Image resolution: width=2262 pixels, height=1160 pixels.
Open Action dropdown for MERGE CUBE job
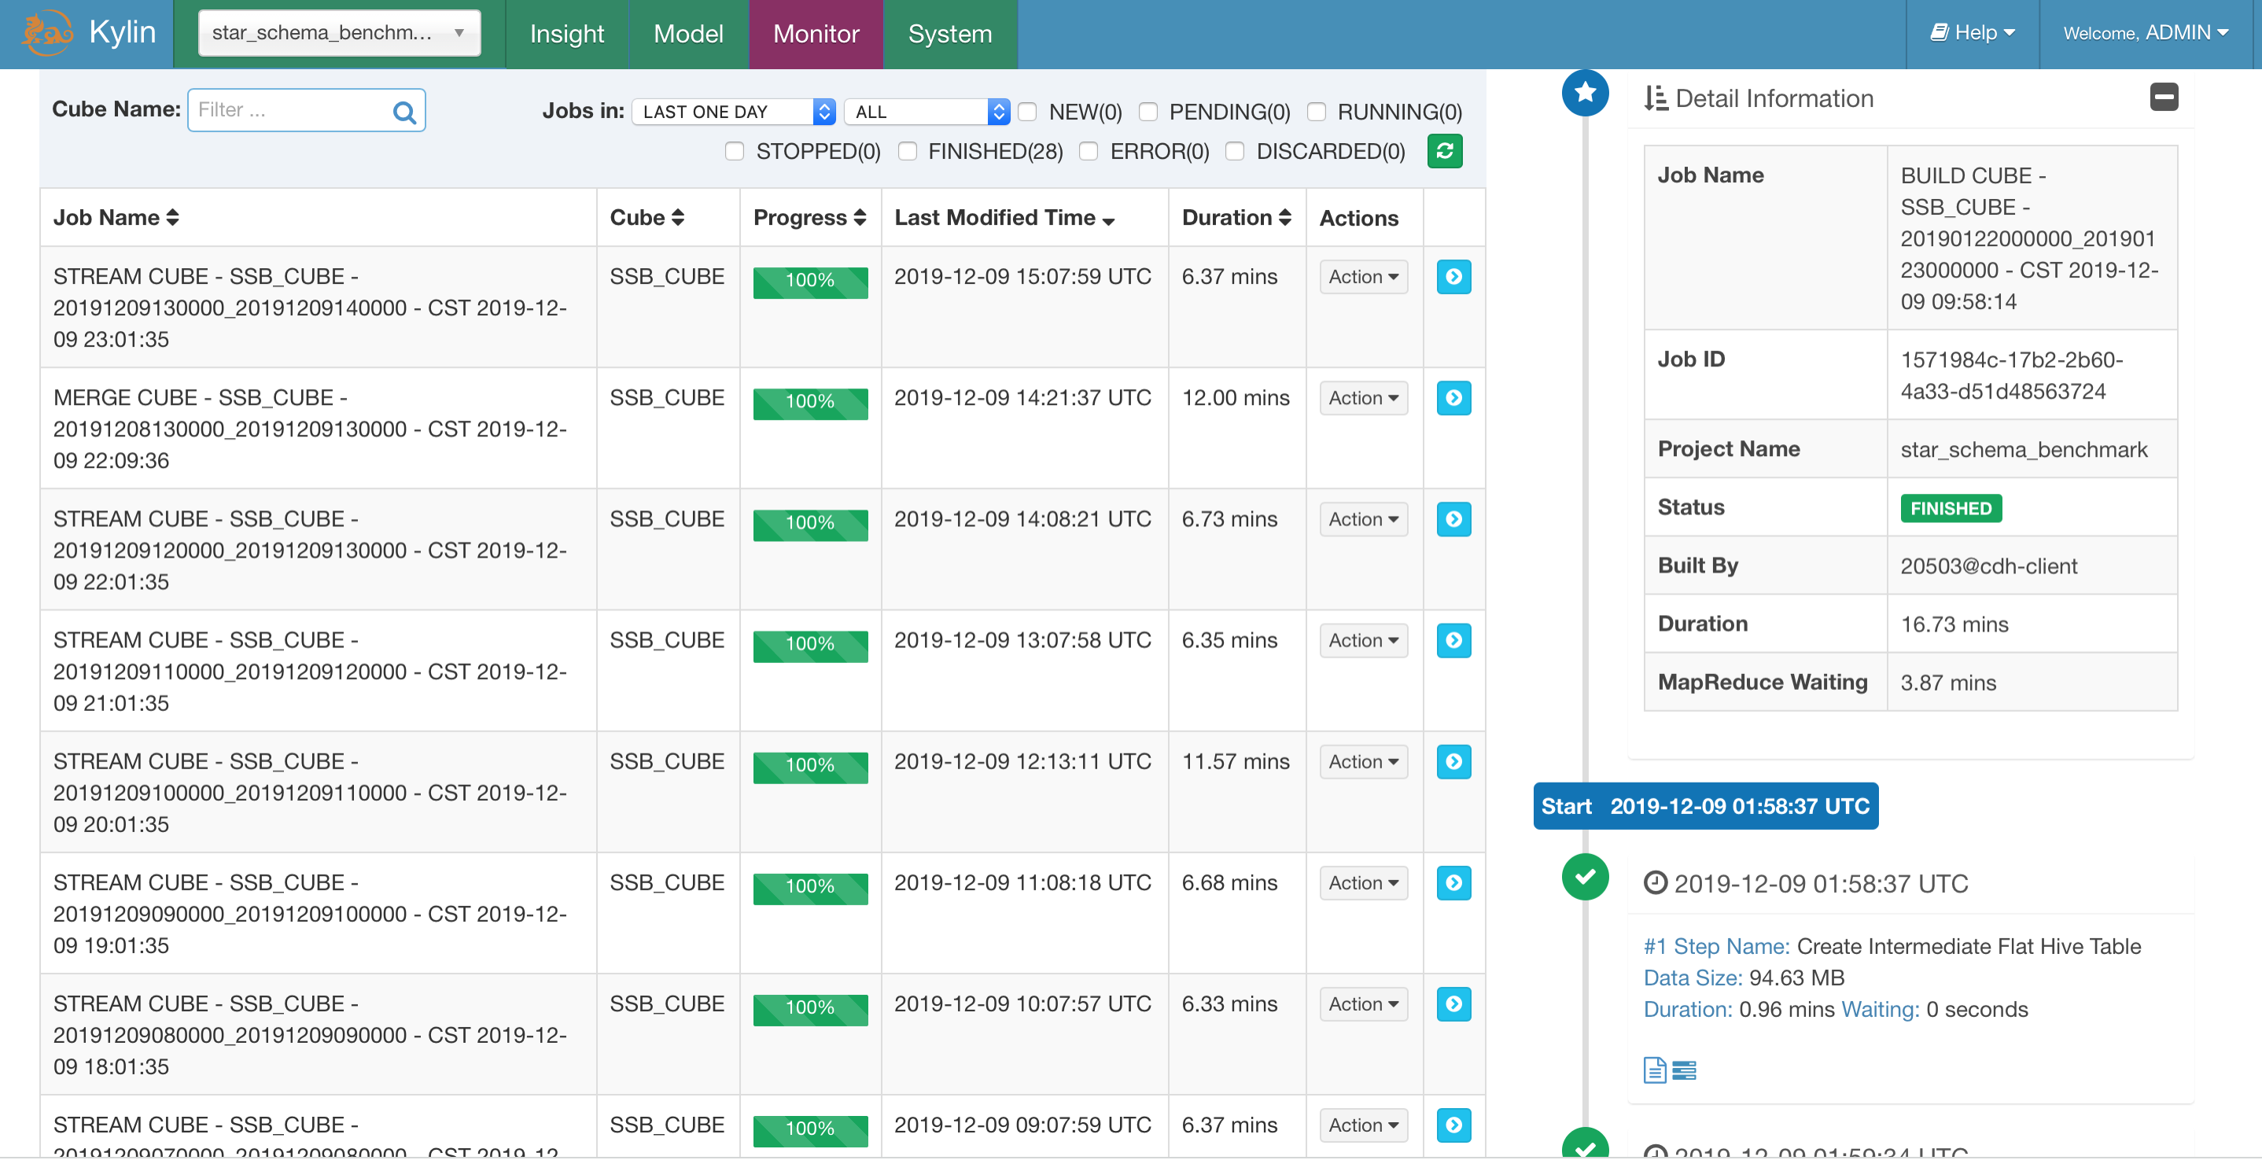1363,398
